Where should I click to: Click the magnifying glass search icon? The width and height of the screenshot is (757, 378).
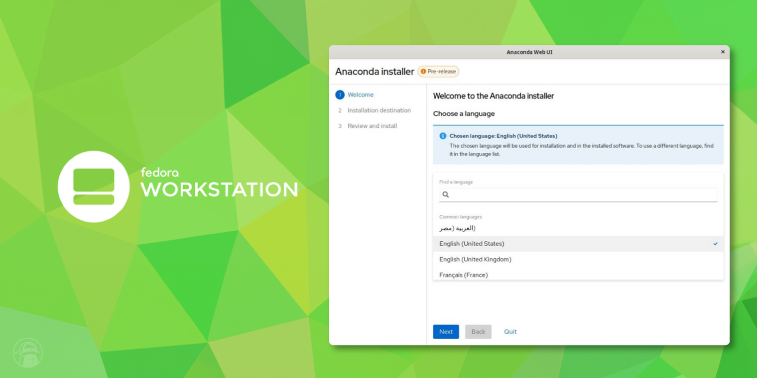pyautogui.click(x=446, y=194)
